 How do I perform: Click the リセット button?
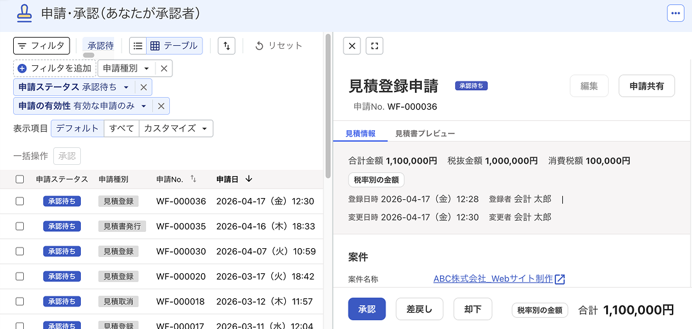pyautogui.click(x=279, y=45)
